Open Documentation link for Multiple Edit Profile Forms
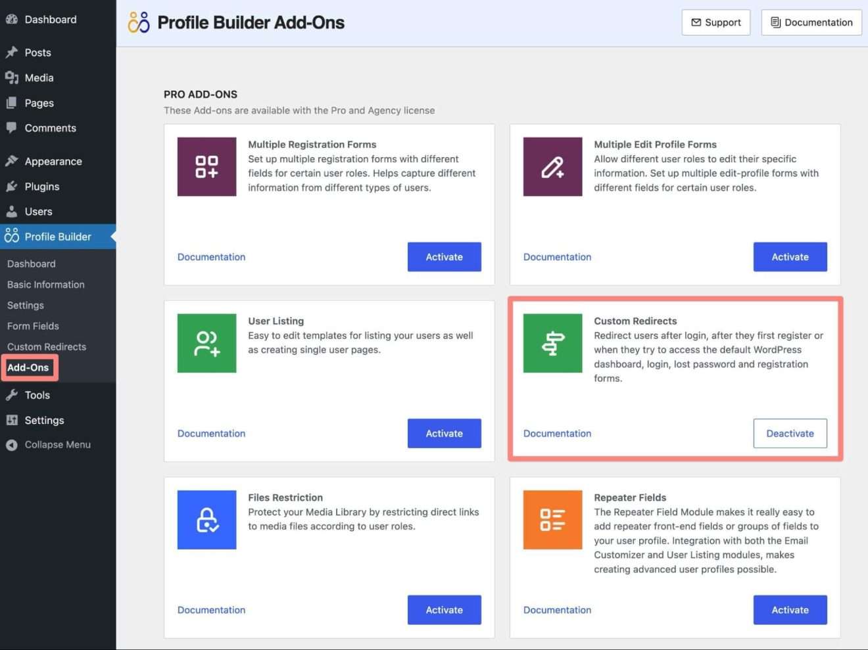868x650 pixels. [557, 257]
